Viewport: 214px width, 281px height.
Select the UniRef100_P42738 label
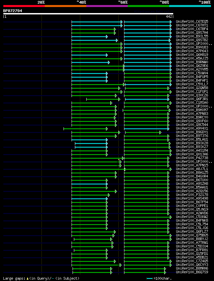coord(192,158)
